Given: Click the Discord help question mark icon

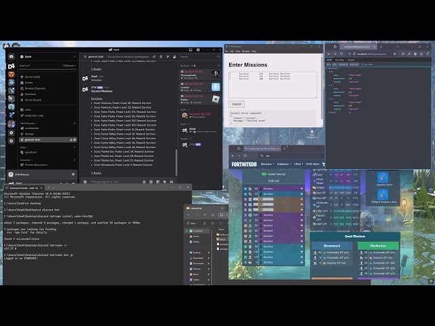Looking at the screenshot, I should point(198,50).
